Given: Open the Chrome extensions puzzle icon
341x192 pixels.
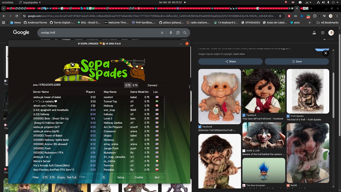Looking at the screenshot, I should tap(315, 16).
